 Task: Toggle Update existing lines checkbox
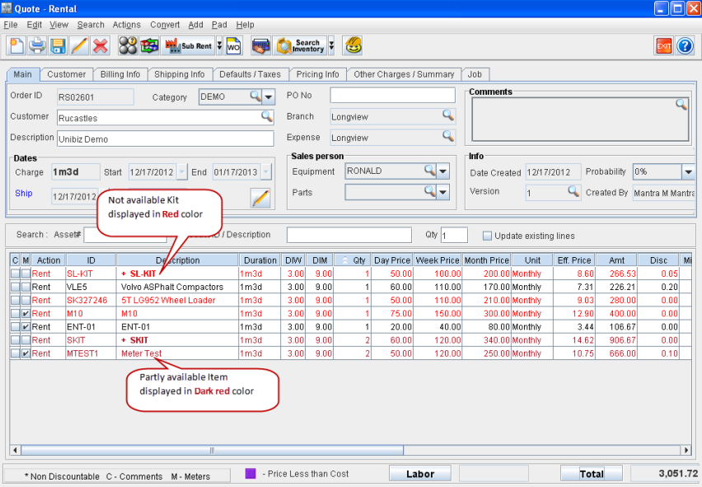(x=487, y=236)
